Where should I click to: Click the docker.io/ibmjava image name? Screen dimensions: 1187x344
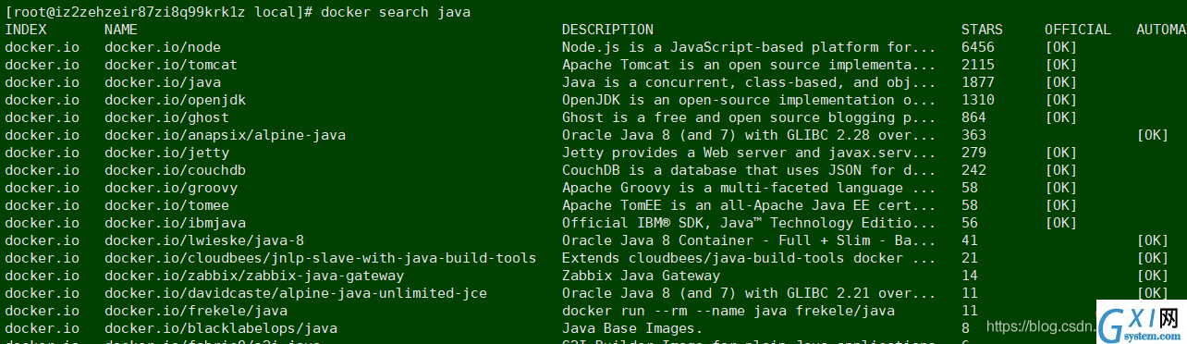pos(175,223)
